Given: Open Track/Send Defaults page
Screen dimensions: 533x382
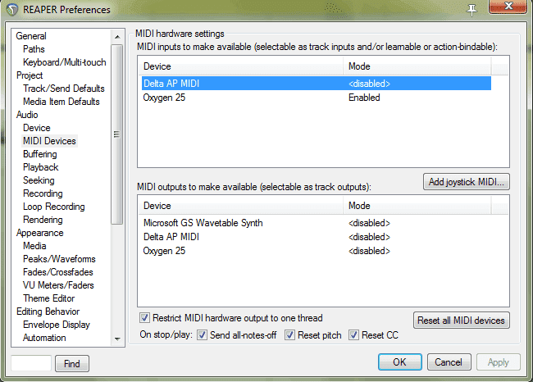Looking at the screenshot, I should coord(64,89).
